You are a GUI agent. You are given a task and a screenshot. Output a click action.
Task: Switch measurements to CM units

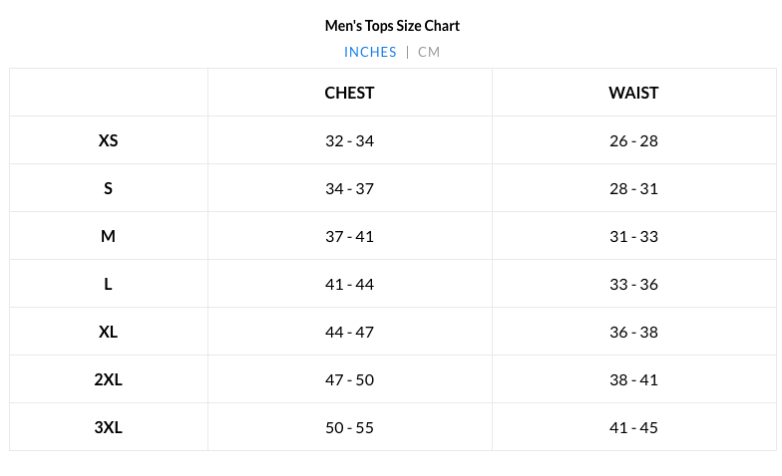[x=429, y=52]
